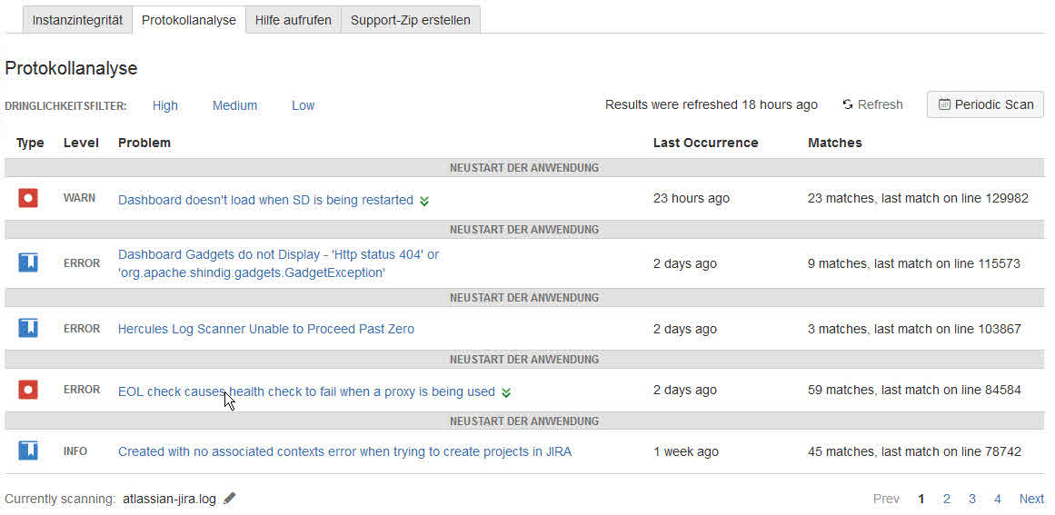Click the pencil icon beside atlassian-jira.log
The image size is (1055, 515).
[230, 498]
